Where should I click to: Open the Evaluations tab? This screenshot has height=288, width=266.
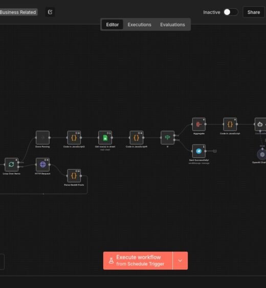tap(172, 25)
